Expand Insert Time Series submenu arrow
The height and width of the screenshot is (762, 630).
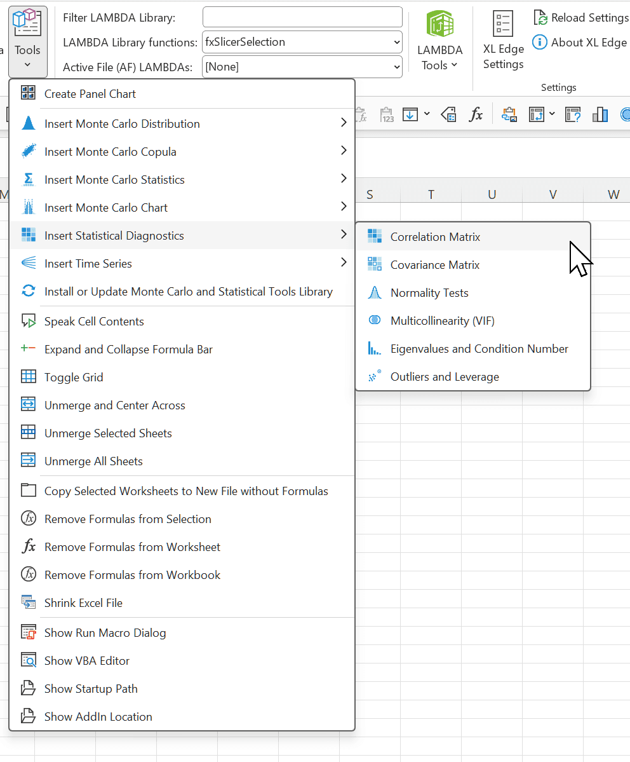344,262
